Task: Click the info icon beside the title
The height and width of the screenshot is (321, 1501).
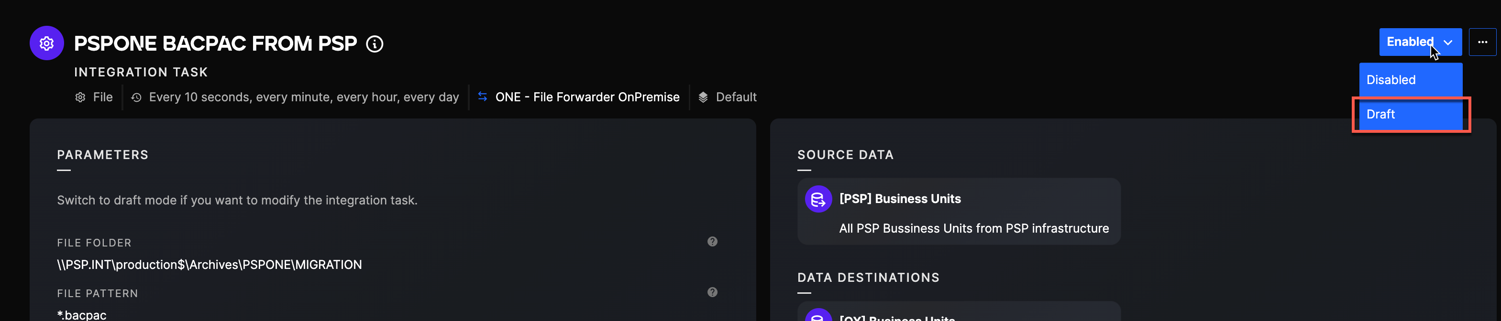Action: coord(375,44)
